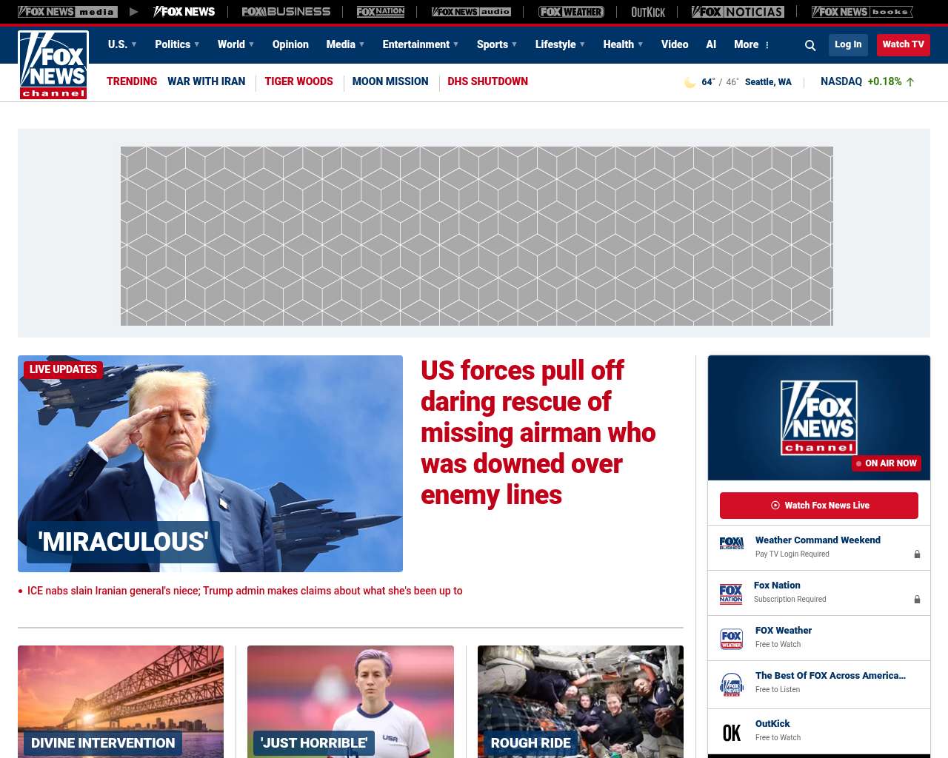Click the TRENDING label
Screen dimensions: 948x758
[x=132, y=81]
